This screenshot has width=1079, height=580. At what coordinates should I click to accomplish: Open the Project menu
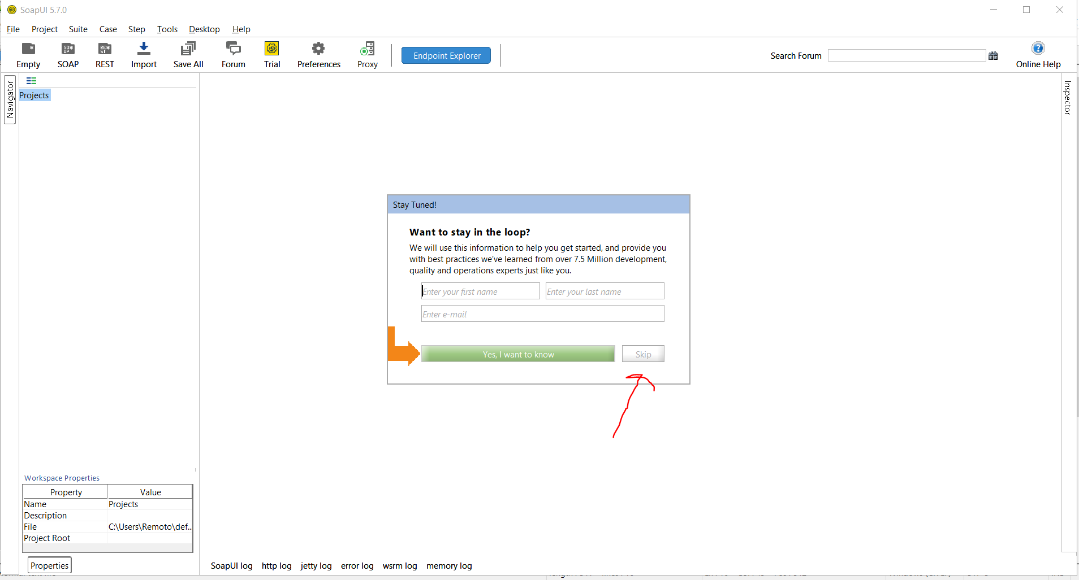[45, 29]
